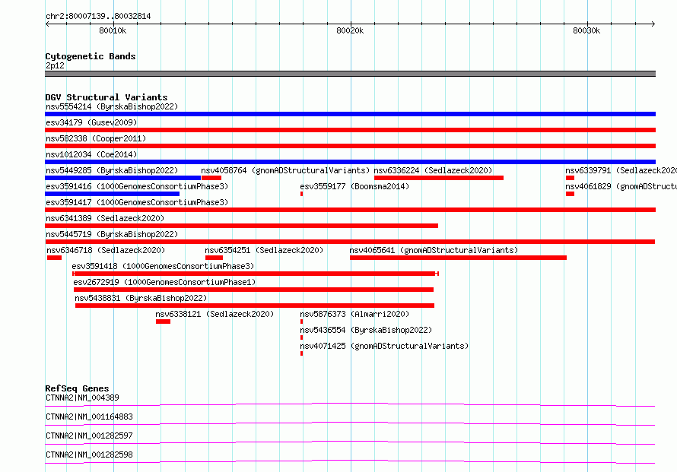Click the 80030k position on ruler

pyautogui.click(x=586, y=30)
